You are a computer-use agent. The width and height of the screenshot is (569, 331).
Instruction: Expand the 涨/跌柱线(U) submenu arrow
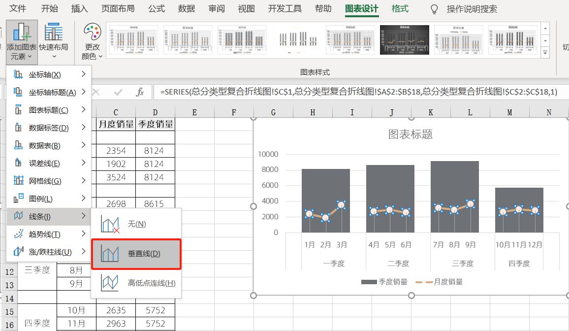click(x=84, y=251)
